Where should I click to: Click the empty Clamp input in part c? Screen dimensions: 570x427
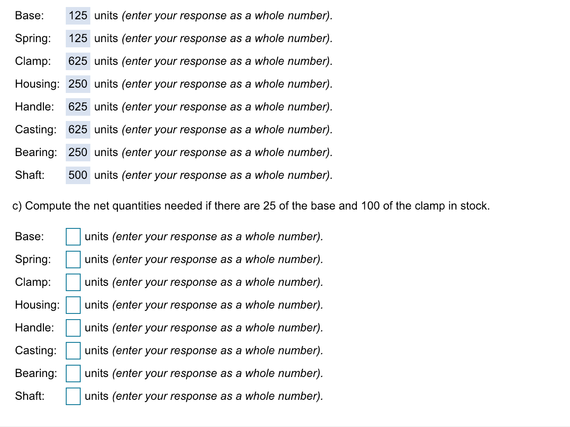(73, 282)
